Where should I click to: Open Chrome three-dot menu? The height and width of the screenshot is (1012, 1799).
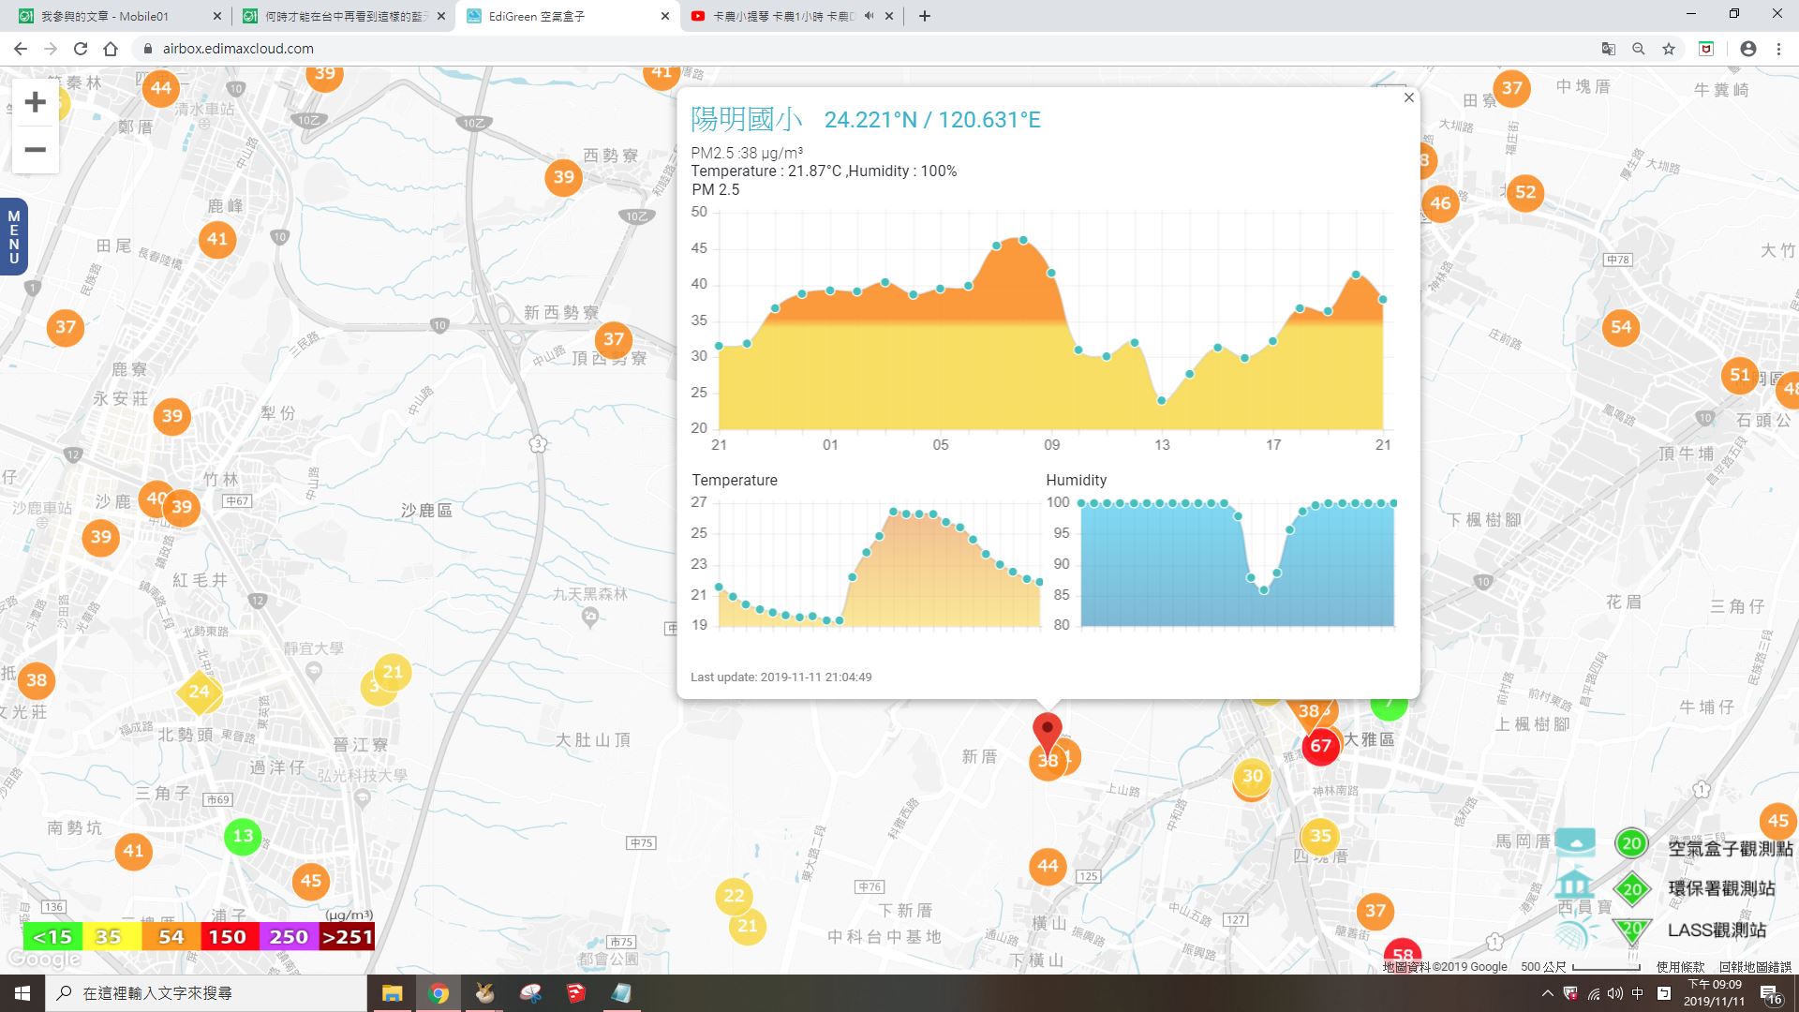click(1778, 49)
